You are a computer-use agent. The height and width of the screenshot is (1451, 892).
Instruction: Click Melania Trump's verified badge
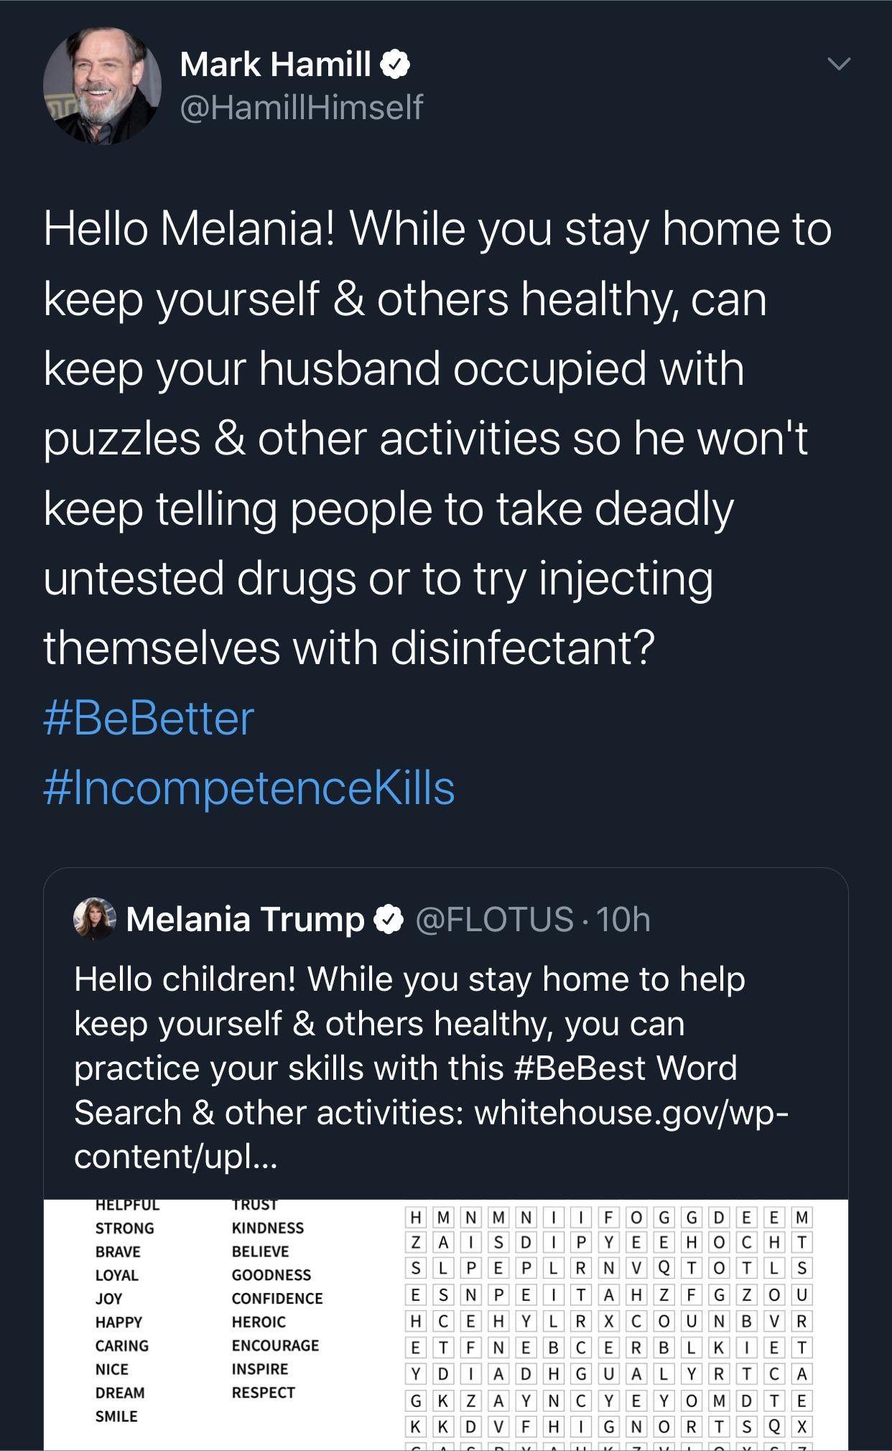click(389, 920)
